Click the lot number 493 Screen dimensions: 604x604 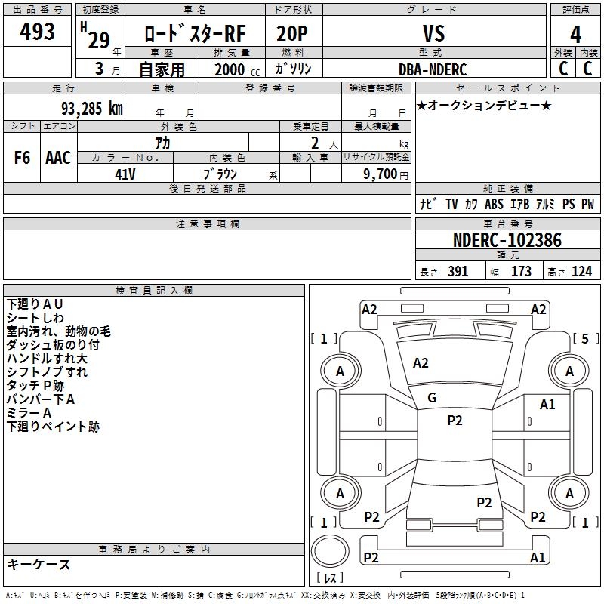(x=37, y=32)
